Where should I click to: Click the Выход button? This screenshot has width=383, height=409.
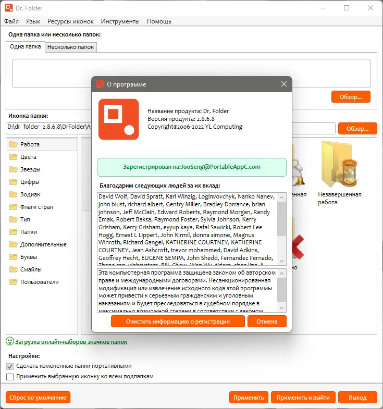pyautogui.click(x=357, y=398)
